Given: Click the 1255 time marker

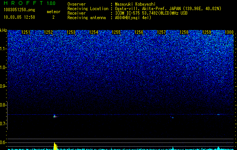Looking at the screenshot, I should (116, 32).
